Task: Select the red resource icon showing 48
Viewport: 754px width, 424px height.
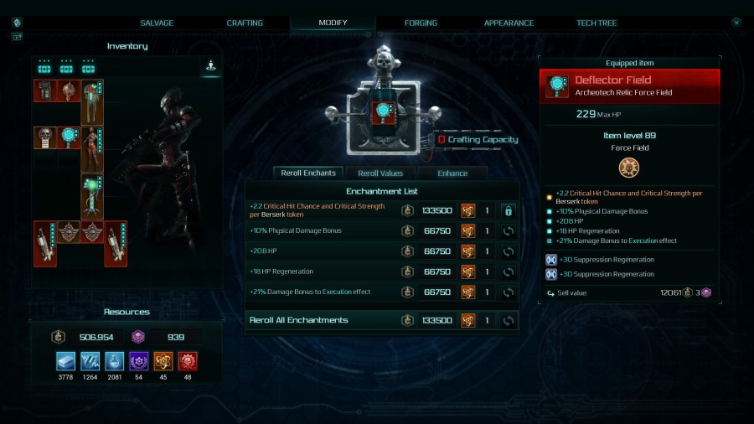Action: pos(188,361)
